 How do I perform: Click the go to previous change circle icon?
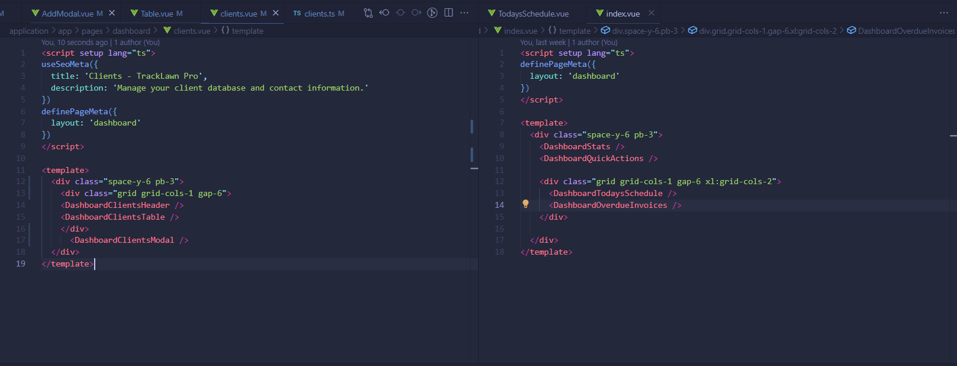401,13
